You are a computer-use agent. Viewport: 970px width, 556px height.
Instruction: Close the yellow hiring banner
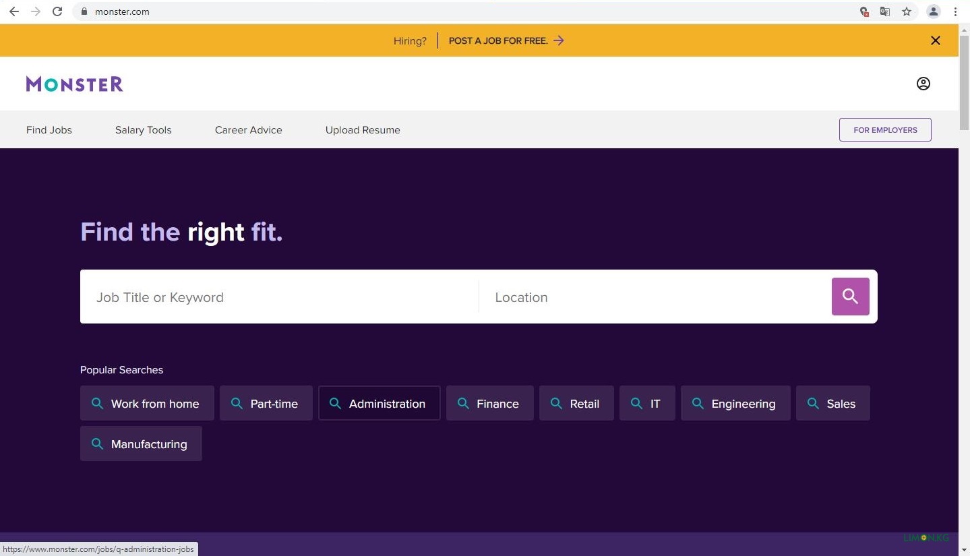[936, 40]
